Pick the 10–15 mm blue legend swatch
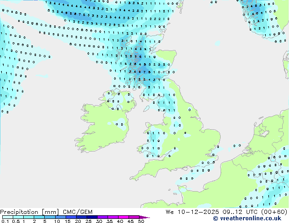 point(61,217)
